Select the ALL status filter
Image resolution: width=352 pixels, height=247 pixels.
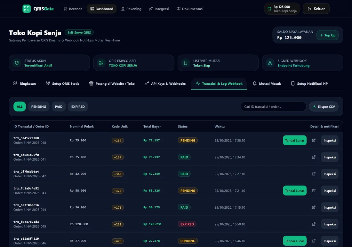(x=20, y=106)
